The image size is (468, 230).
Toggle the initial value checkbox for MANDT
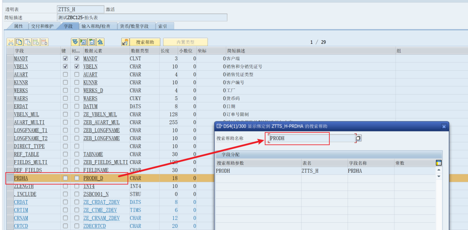[x=77, y=58]
